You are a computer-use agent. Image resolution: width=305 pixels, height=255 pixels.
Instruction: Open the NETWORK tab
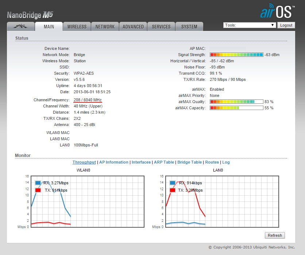click(105, 27)
